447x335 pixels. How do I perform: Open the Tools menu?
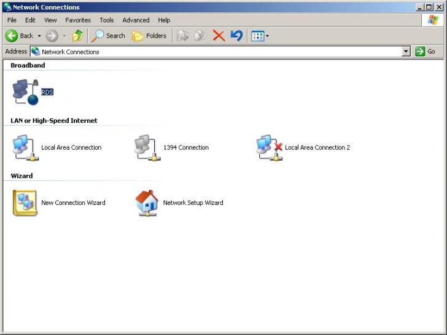pyautogui.click(x=107, y=20)
